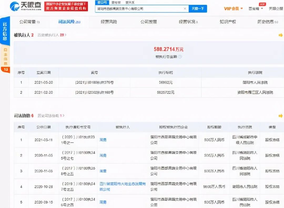Open the 官方信息 sidebar tab

click(5, 31)
